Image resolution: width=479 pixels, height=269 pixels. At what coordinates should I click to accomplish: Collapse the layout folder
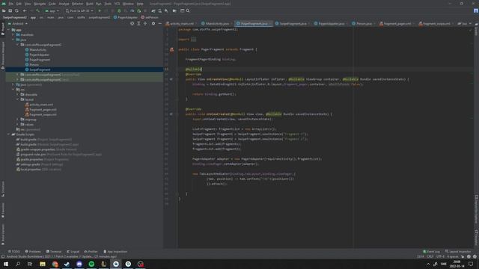[18, 99]
